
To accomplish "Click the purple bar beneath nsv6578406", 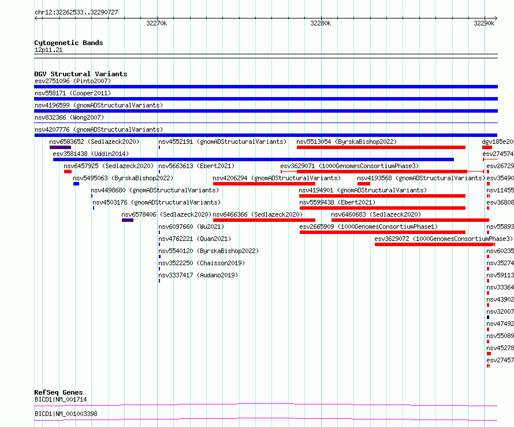I will coord(128,220).
